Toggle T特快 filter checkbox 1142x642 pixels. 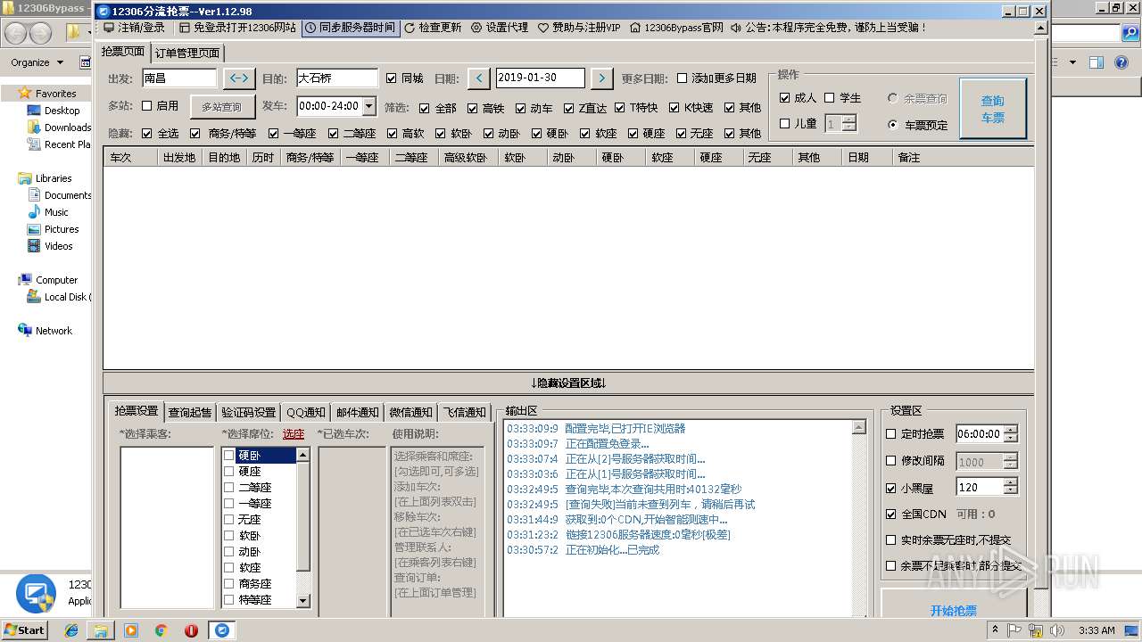[620, 108]
